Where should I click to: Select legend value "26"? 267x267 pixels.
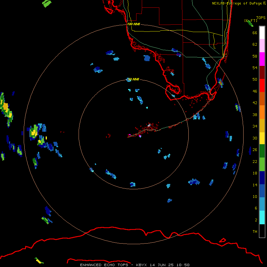tap(255, 150)
